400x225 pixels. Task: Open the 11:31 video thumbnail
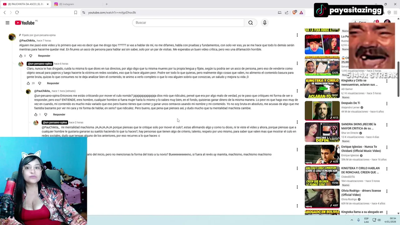pos(322,44)
